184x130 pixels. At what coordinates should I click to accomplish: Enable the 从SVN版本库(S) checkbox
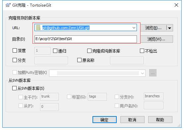14,88
